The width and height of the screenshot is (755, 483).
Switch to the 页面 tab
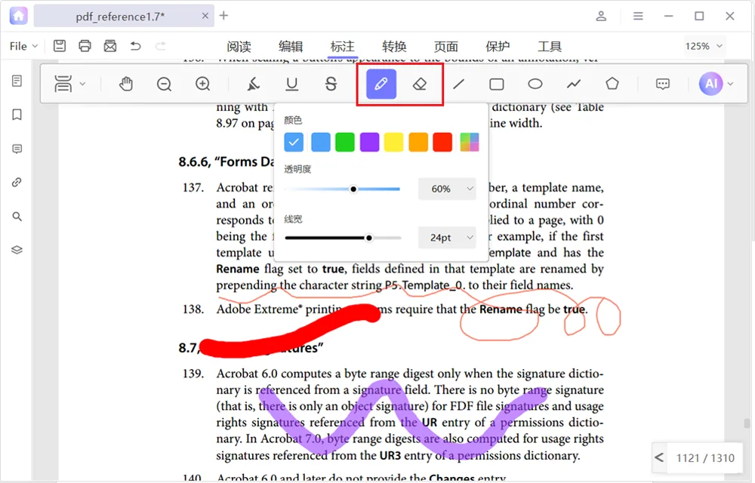pyautogui.click(x=446, y=46)
